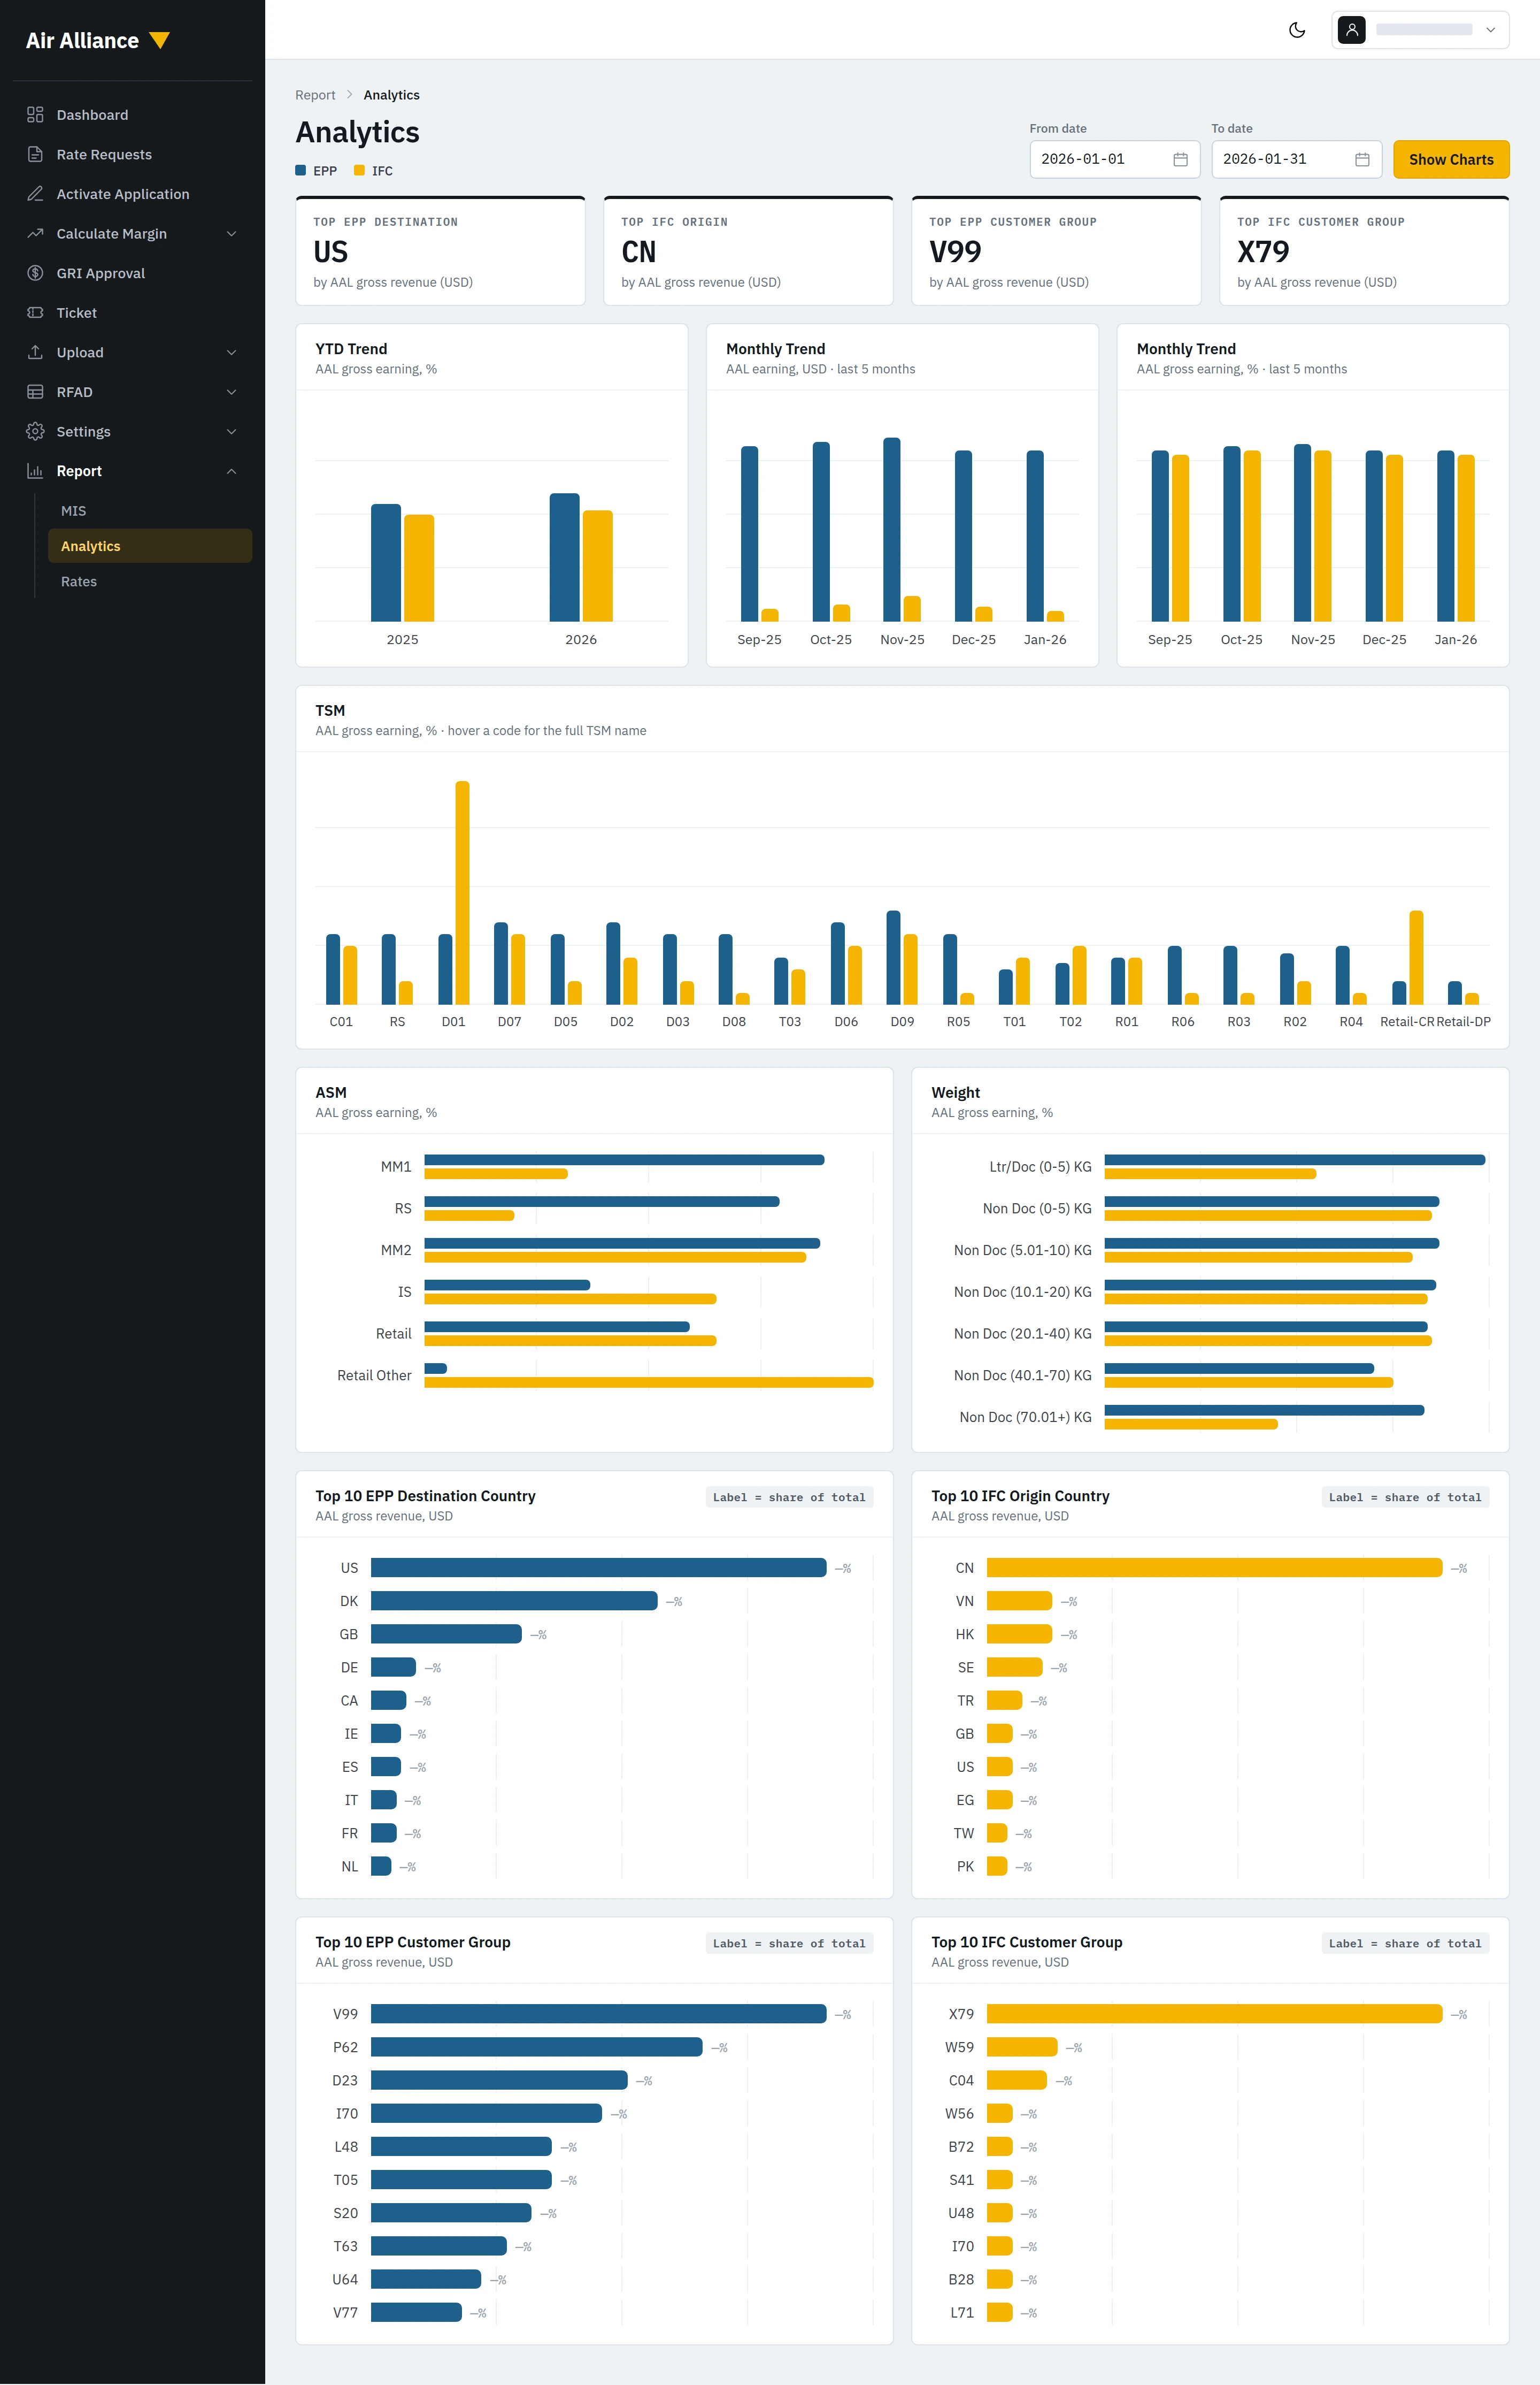1540x2385 pixels.
Task: Click the From date input field
Action: [x=1114, y=160]
